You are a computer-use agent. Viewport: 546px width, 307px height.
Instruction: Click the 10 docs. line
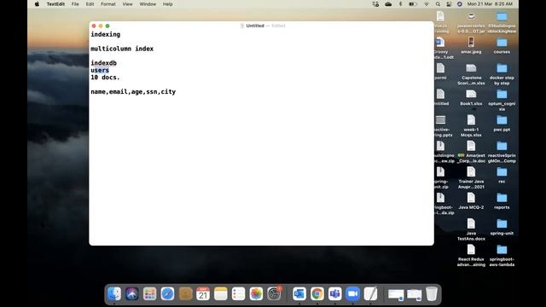tap(105, 78)
